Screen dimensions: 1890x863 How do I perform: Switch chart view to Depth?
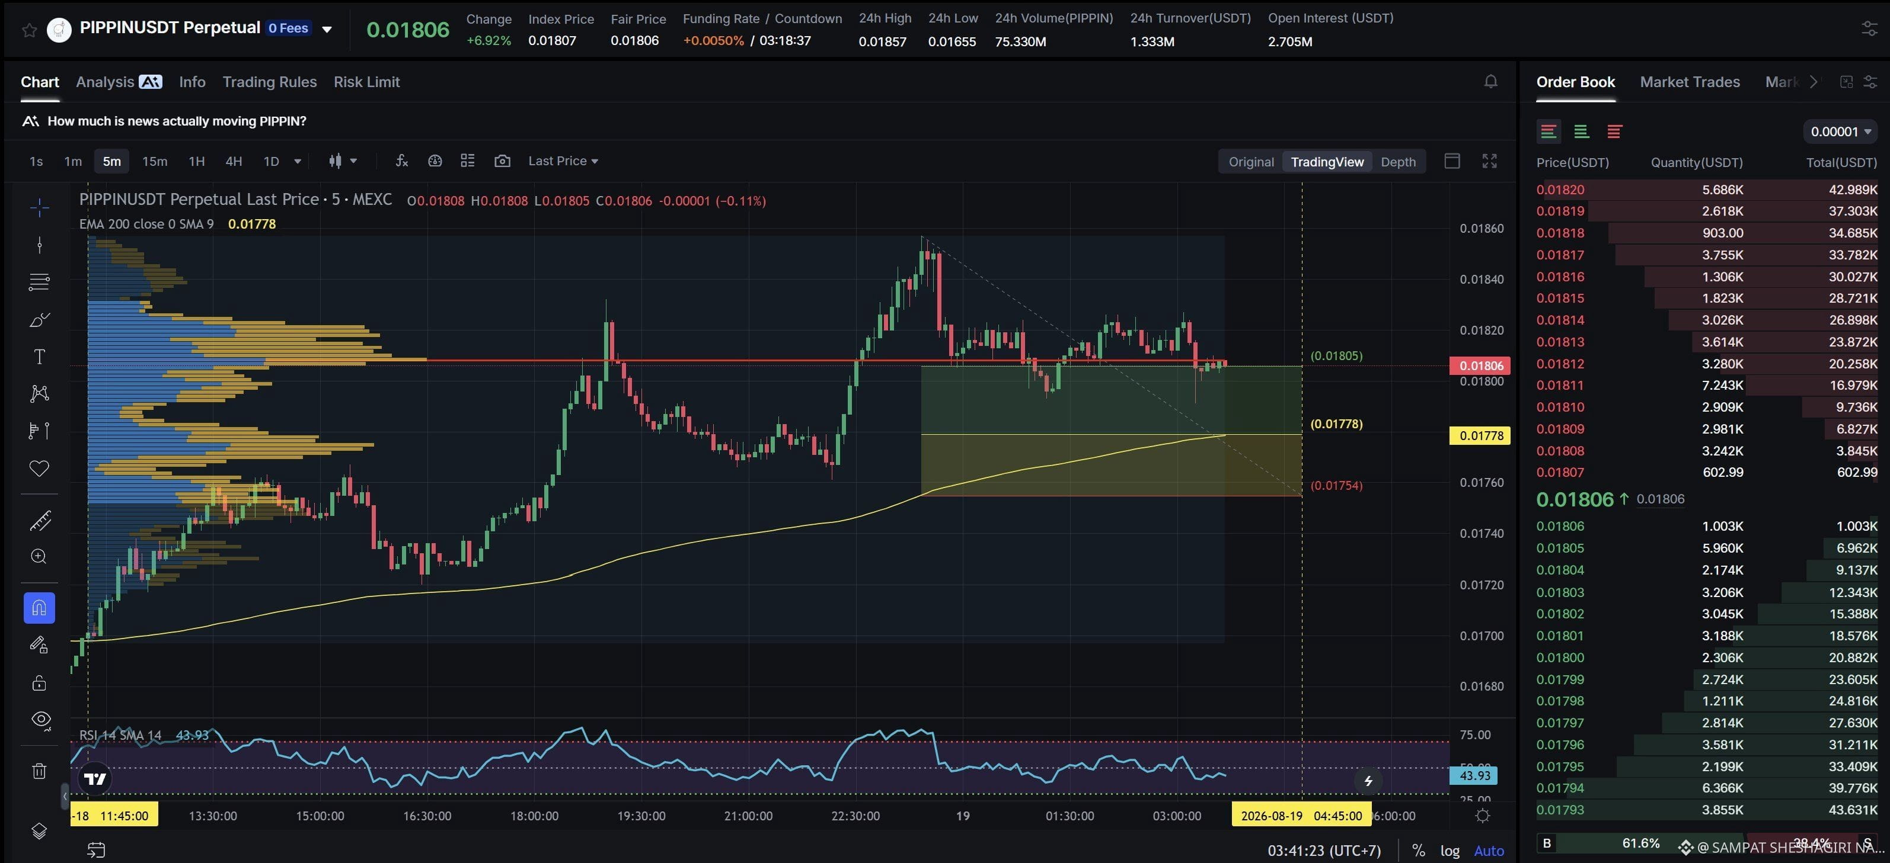pos(1397,162)
